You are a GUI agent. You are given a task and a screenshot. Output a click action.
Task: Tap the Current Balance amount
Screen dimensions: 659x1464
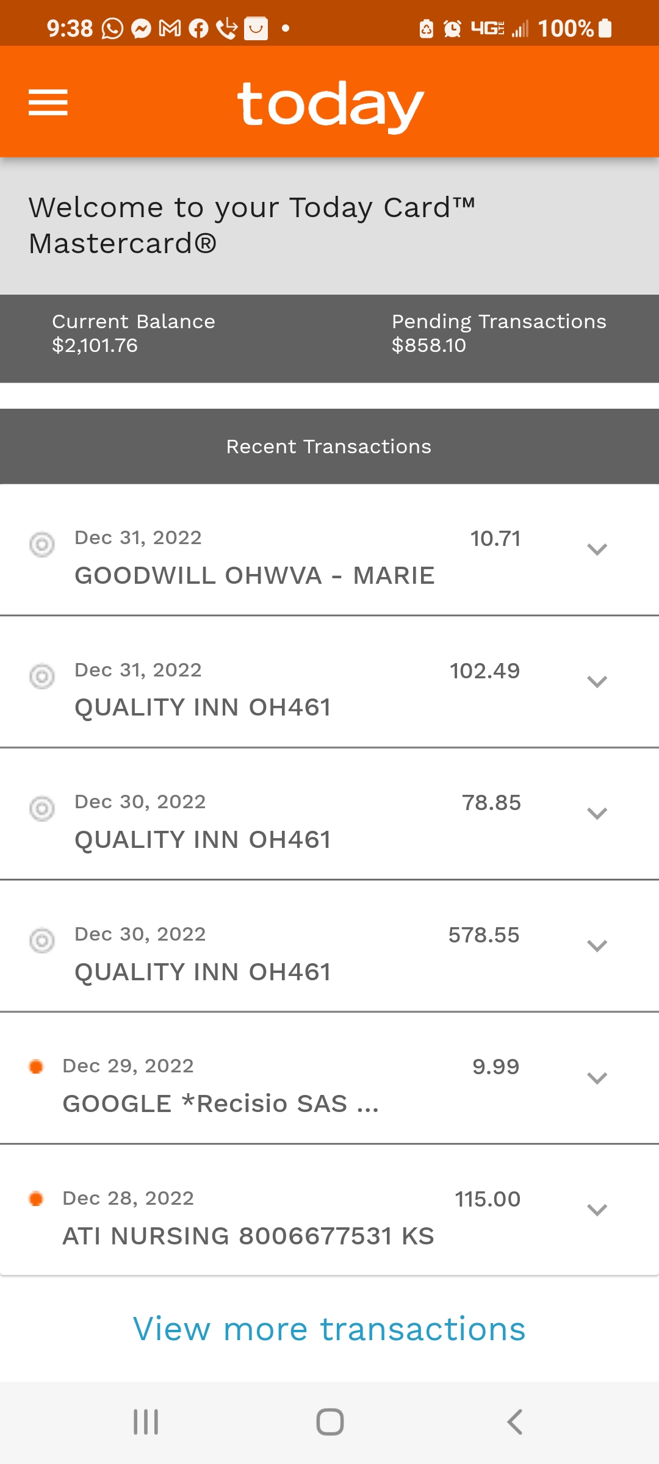95,345
